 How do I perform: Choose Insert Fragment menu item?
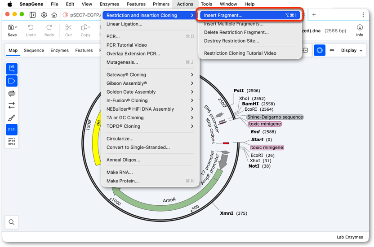pyautogui.click(x=250, y=15)
